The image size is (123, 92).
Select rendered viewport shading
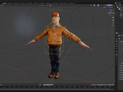click(112, 5)
